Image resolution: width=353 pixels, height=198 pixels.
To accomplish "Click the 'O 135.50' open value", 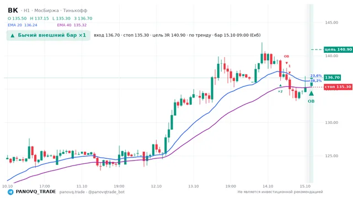I will (17, 18).
